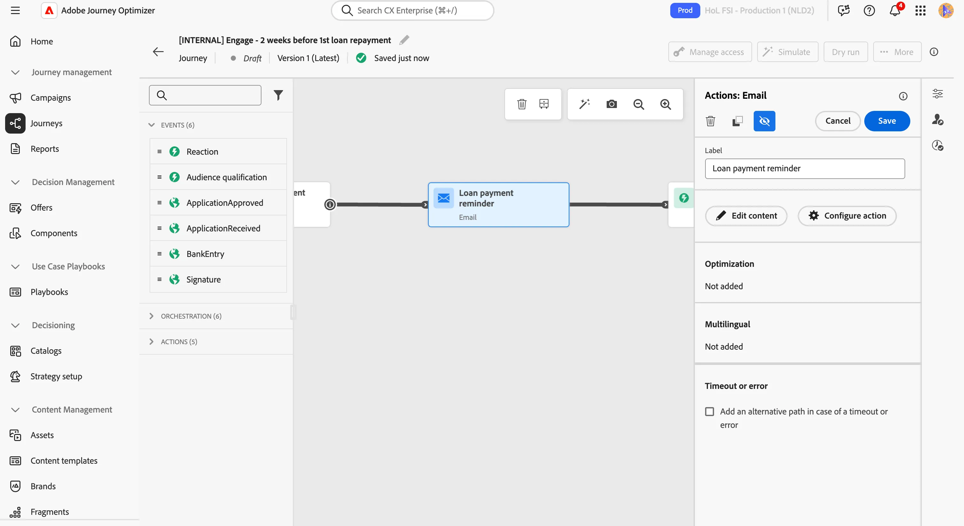
Task: Click the auto-arrange nodes canvas icon
Action: pos(544,104)
